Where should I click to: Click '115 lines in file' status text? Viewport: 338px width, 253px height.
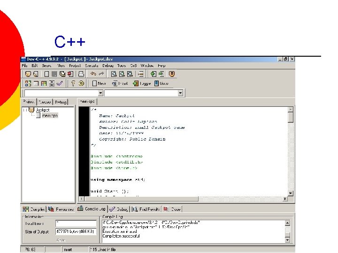tap(103, 250)
